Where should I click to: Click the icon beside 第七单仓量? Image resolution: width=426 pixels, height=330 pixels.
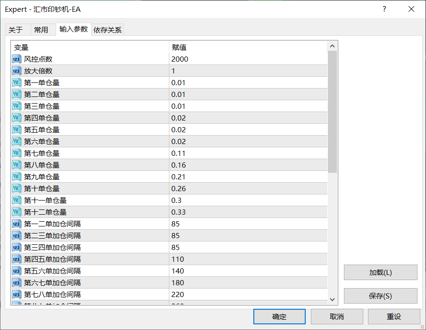pyautogui.click(x=17, y=153)
